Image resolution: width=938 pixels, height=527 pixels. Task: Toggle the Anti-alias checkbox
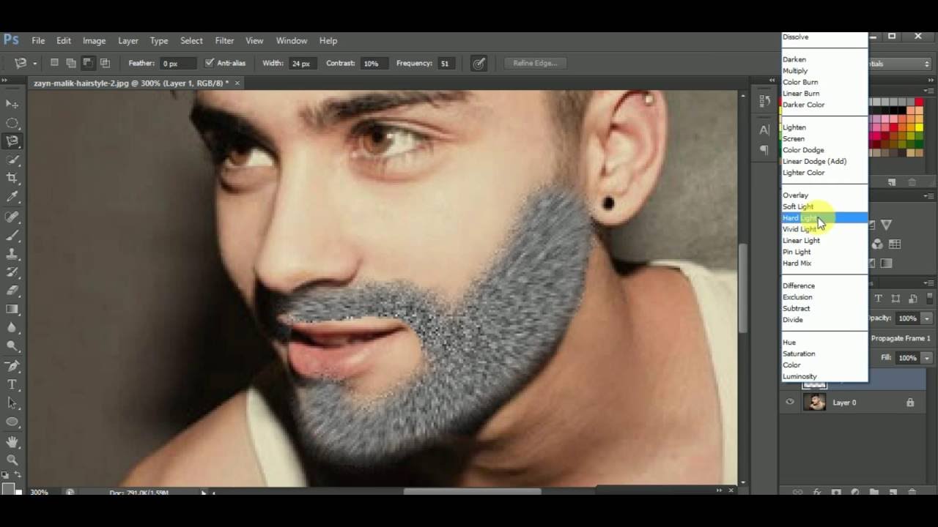[210, 63]
